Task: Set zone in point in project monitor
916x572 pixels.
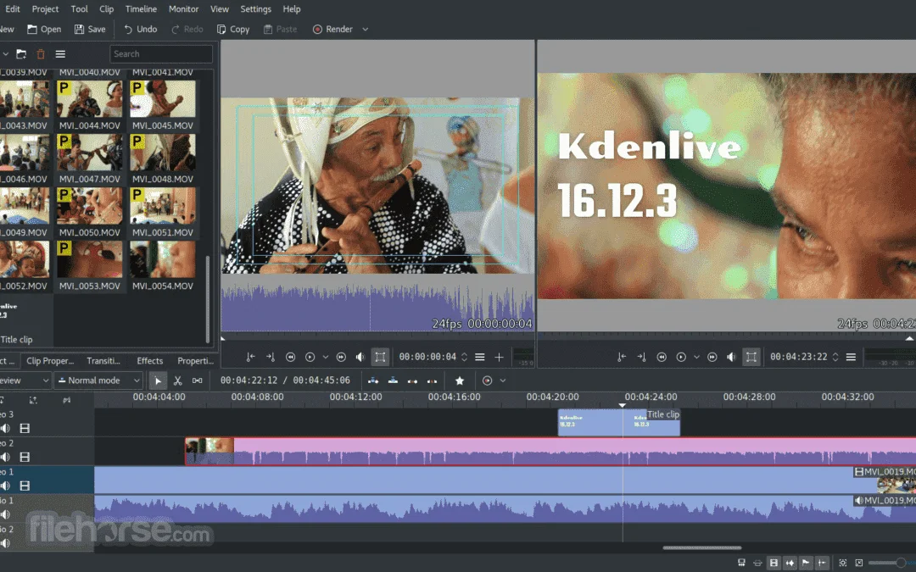Action: [x=622, y=357]
